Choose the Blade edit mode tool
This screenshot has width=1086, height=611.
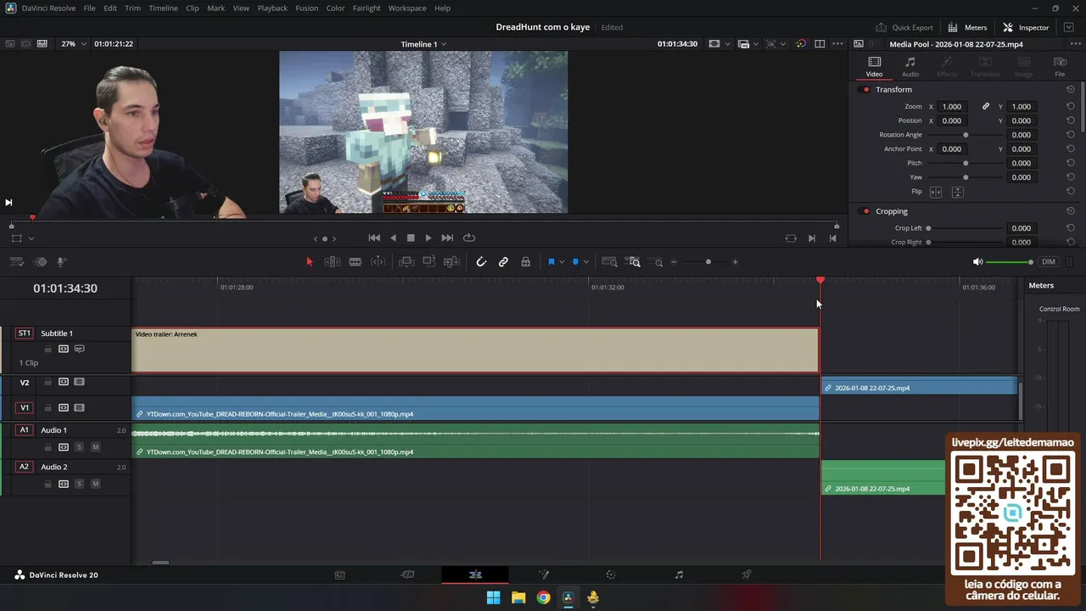(x=355, y=262)
